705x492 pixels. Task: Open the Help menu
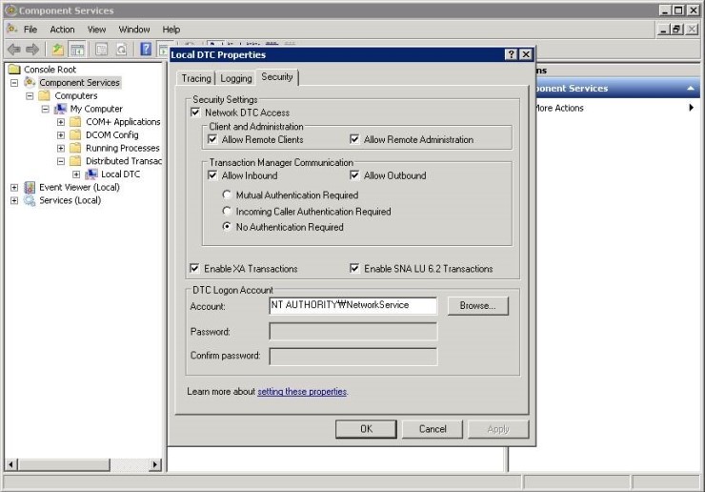(171, 30)
